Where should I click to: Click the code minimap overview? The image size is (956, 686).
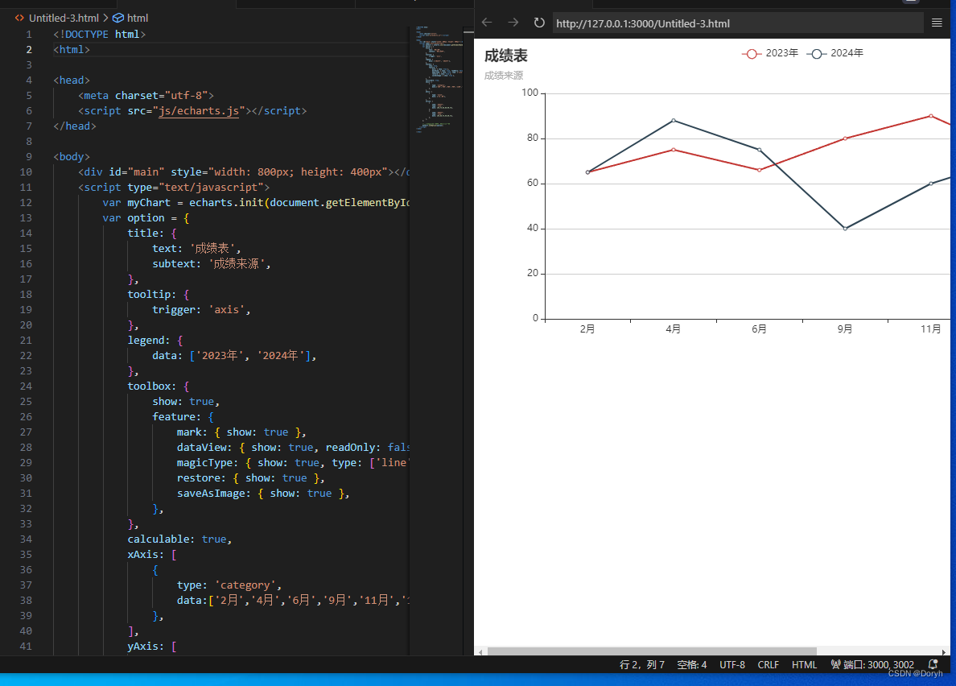point(438,79)
